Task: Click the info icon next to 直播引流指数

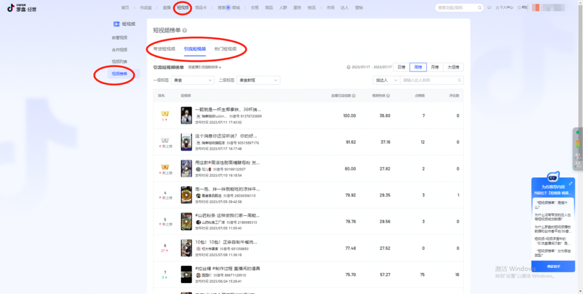Action: click(x=354, y=96)
